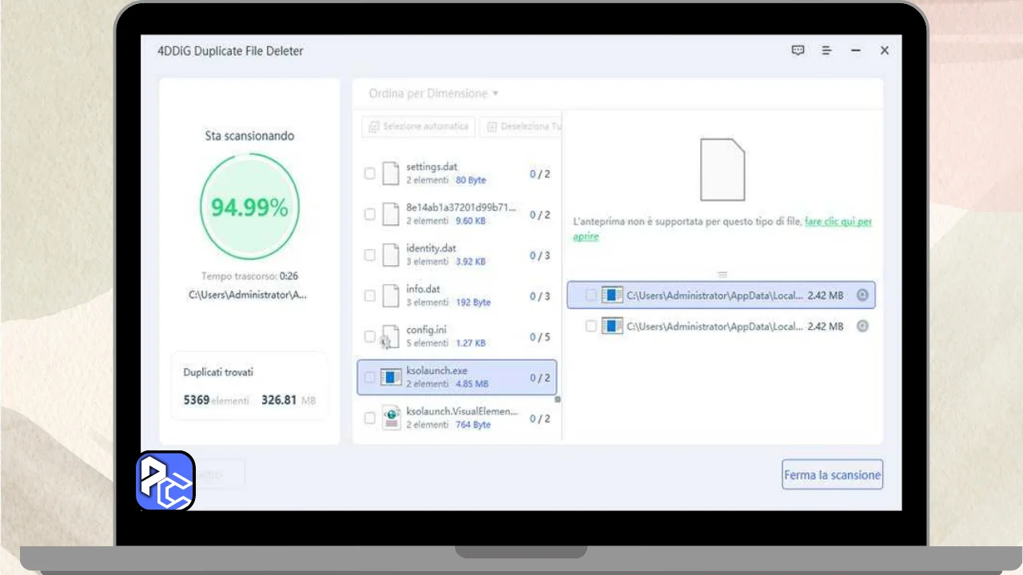Check the ksolaunch.VisualElemen... checkbox

(x=369, y=418)
